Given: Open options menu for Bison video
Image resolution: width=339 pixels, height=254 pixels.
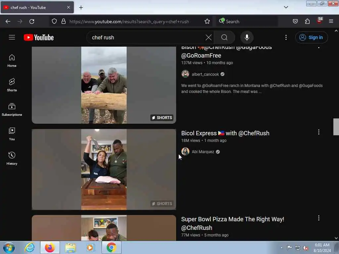Looking at the screenshot, I should pos(319,48).
